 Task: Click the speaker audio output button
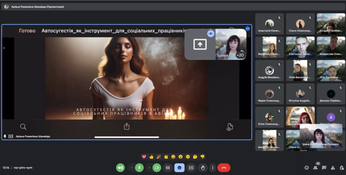pos(120,168)
